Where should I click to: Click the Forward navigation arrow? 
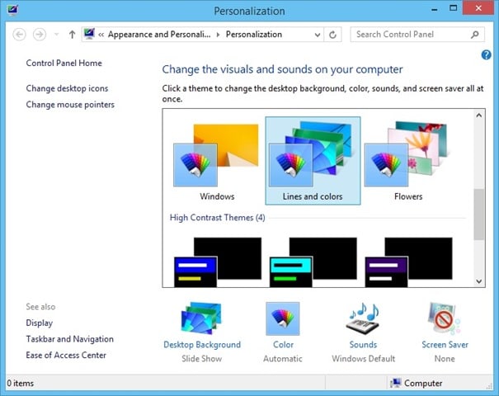coord(40,35)
